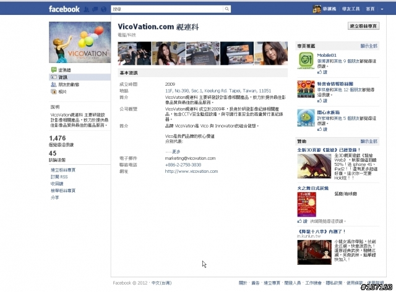Open third photo thumbnail in strip
Screen dimensions: 396x292
coord(203,54)
